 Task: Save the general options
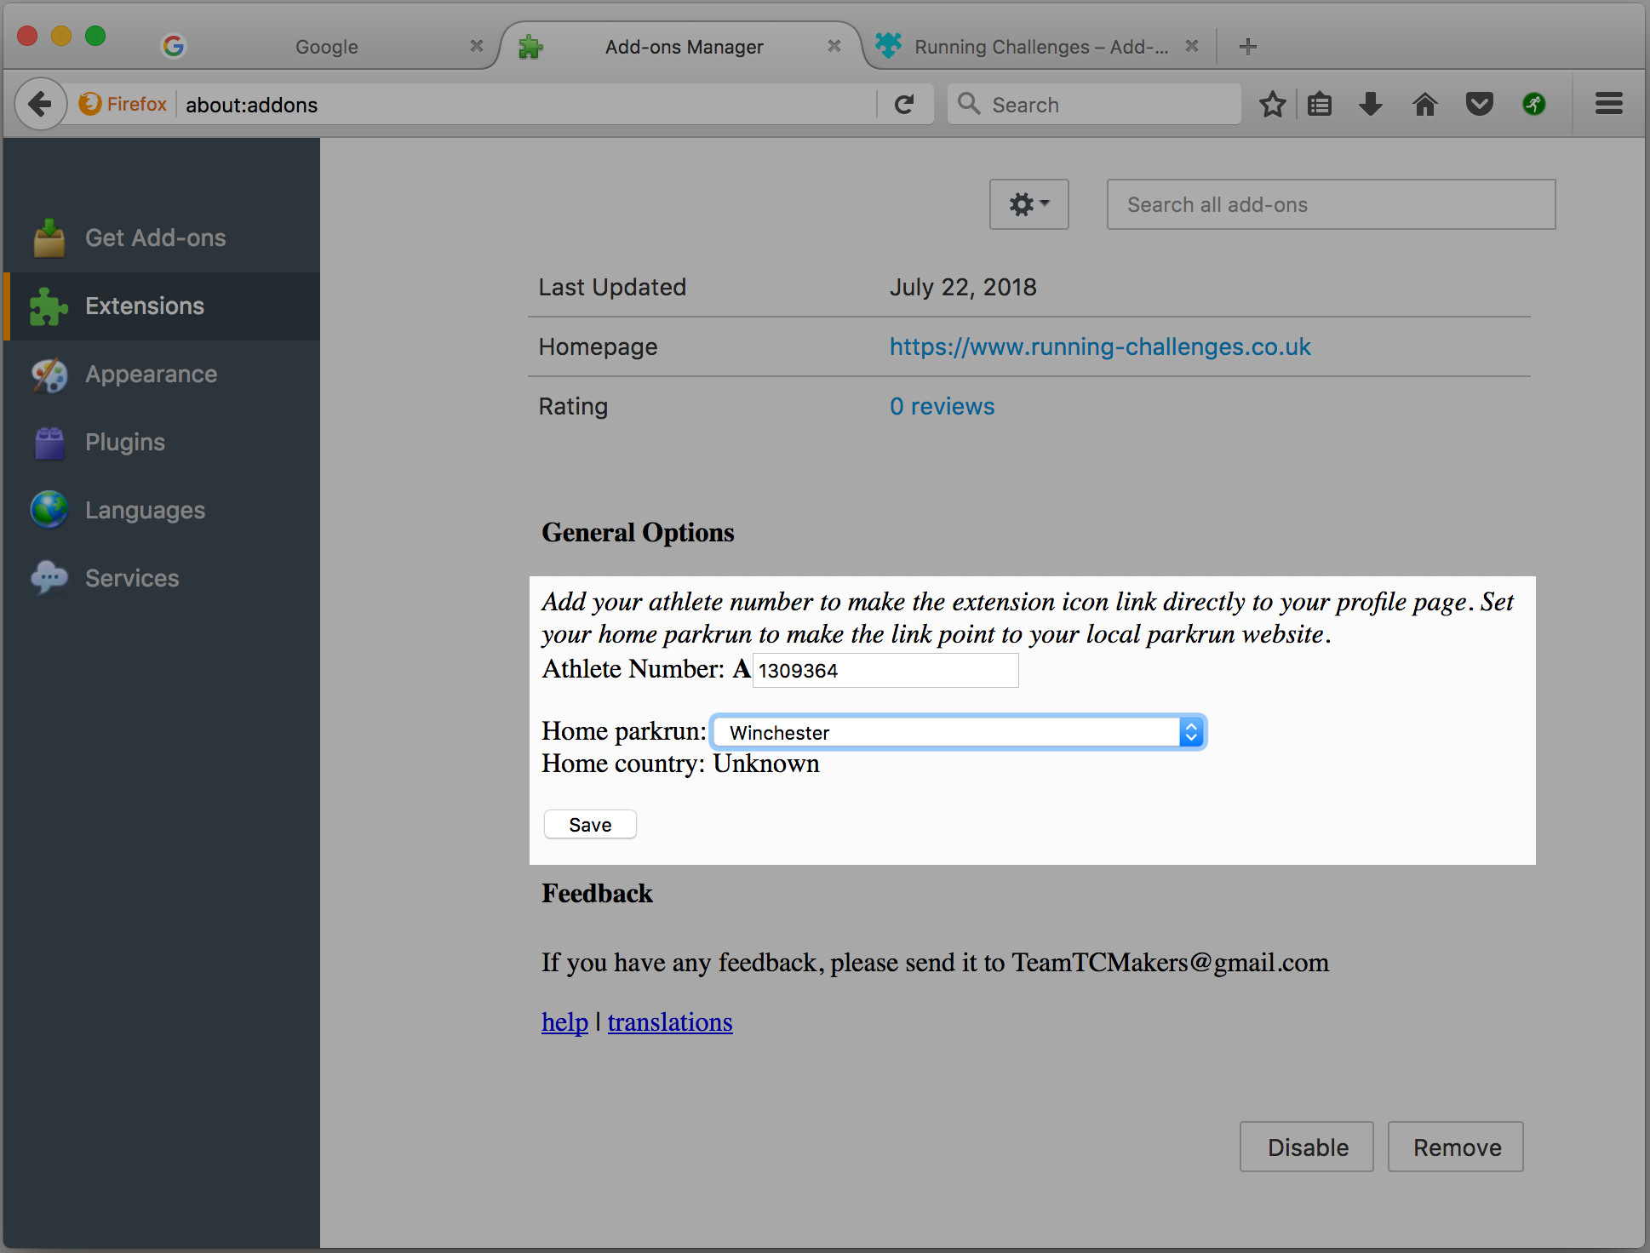pyautogui.click(x=589, y=825)
